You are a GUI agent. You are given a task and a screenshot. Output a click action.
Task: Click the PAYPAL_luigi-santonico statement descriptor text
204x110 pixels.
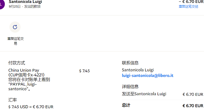[22, 86]
